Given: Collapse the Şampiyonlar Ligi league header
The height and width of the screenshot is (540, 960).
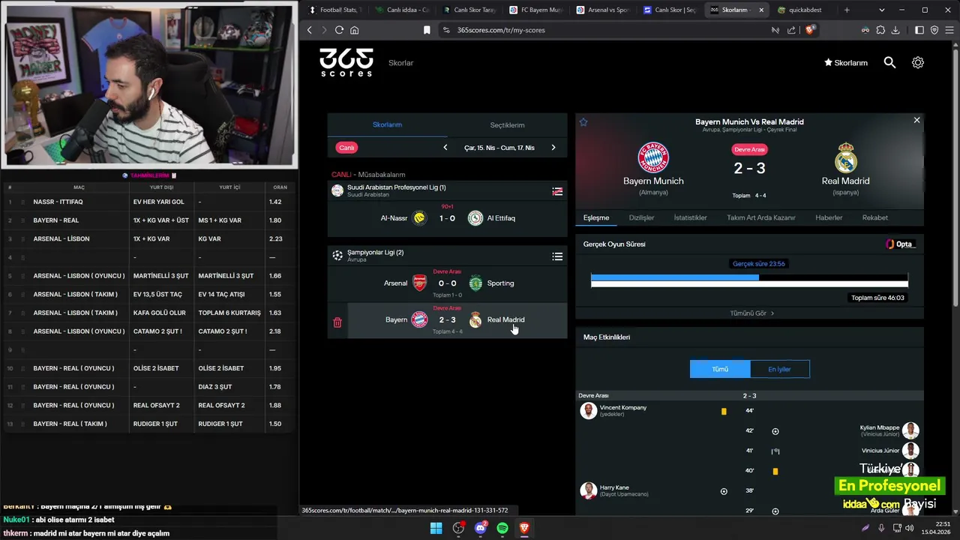Looking at the screenshot, I should [447, 256].
